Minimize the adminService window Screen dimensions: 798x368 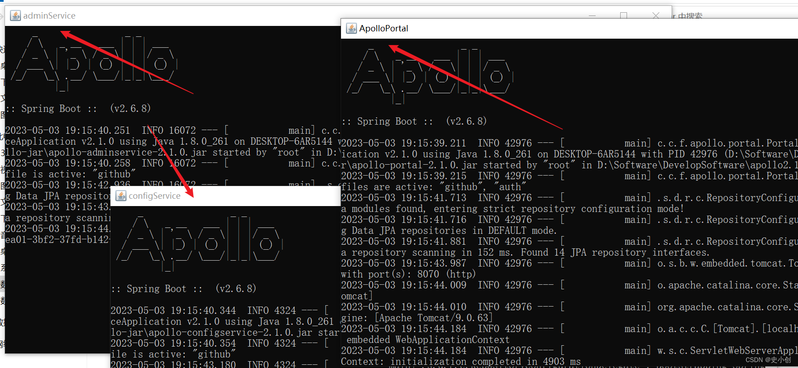[592, 16]
